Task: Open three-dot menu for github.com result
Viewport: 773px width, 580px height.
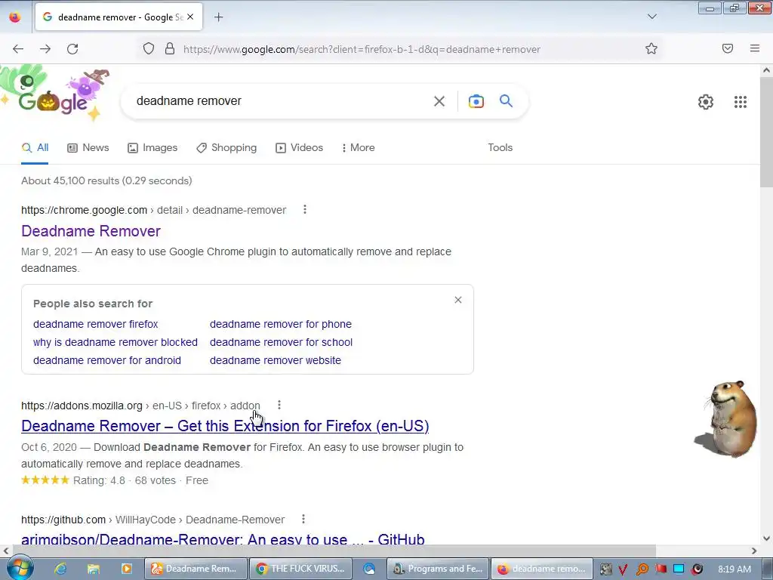Action: [x=303, y=519]
